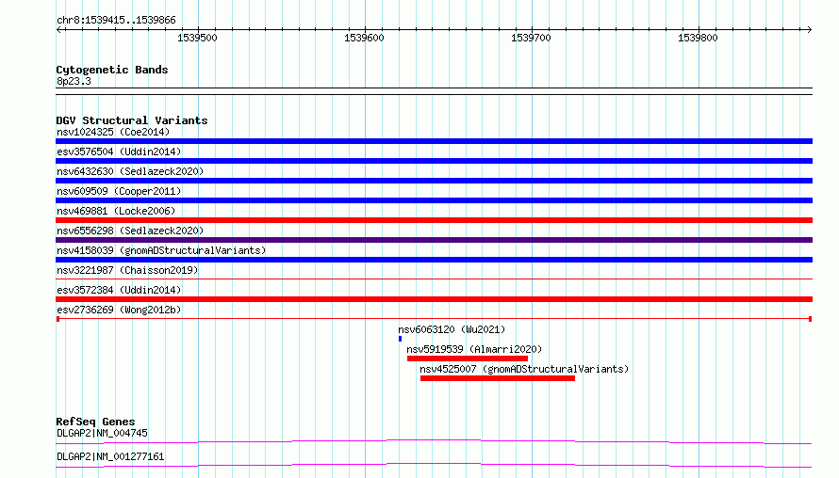Click the blue bar under nsv6432630
Image resolution: width=839 pixels, height=478 pixels.
[434, 181]
